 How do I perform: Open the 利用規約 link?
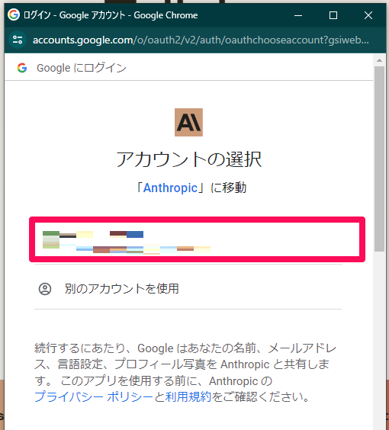tap(188, 396)
